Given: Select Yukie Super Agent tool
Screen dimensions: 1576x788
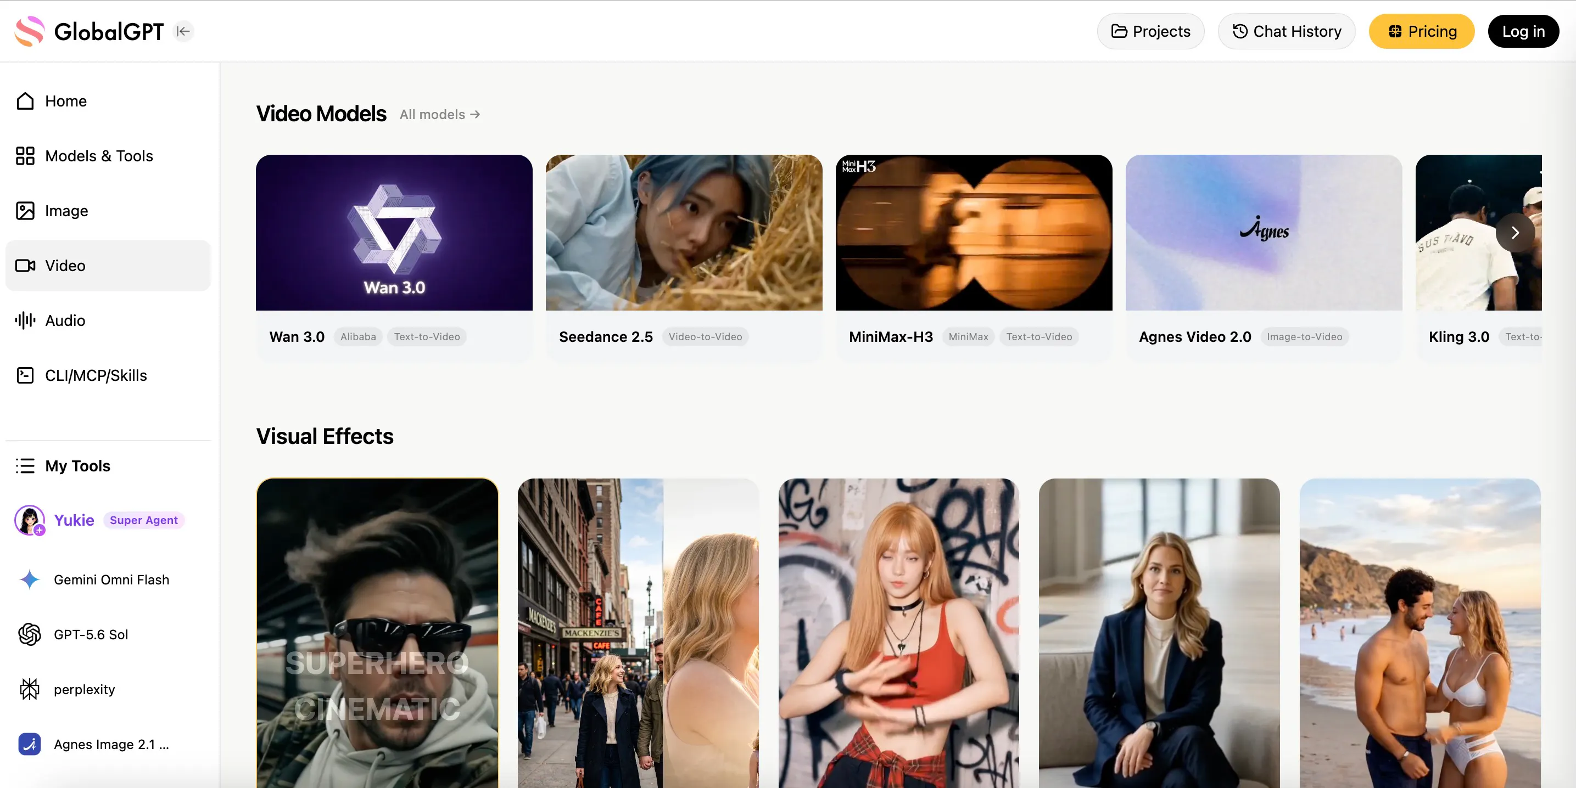Looking at the screenshot, I should point(108,520).
